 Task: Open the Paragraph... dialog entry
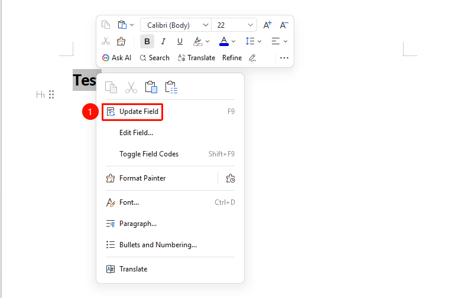tap(170, 224)
